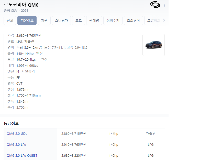Viewport: 221px width, 160px height.
Task: Click the torque value 19.7~20.4kg.m
Action: [27, 60]
